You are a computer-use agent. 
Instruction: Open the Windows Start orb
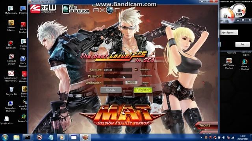[5, 137]
